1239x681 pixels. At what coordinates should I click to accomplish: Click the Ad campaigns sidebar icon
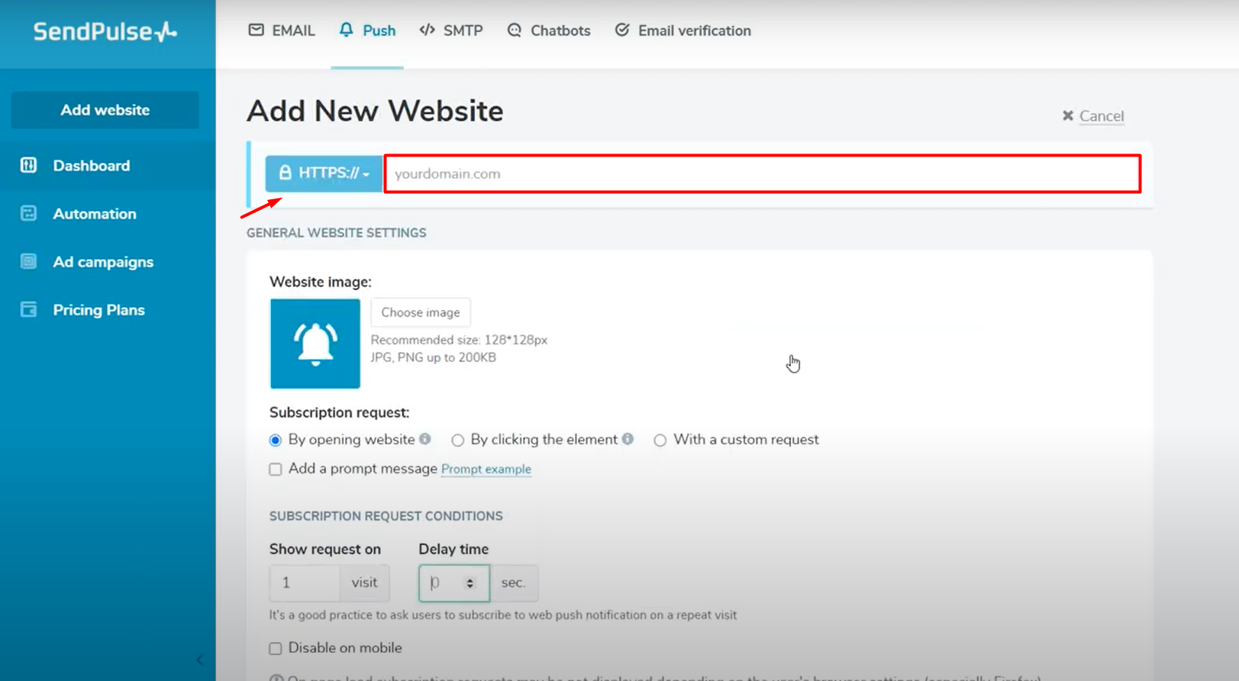coord(28,261)
